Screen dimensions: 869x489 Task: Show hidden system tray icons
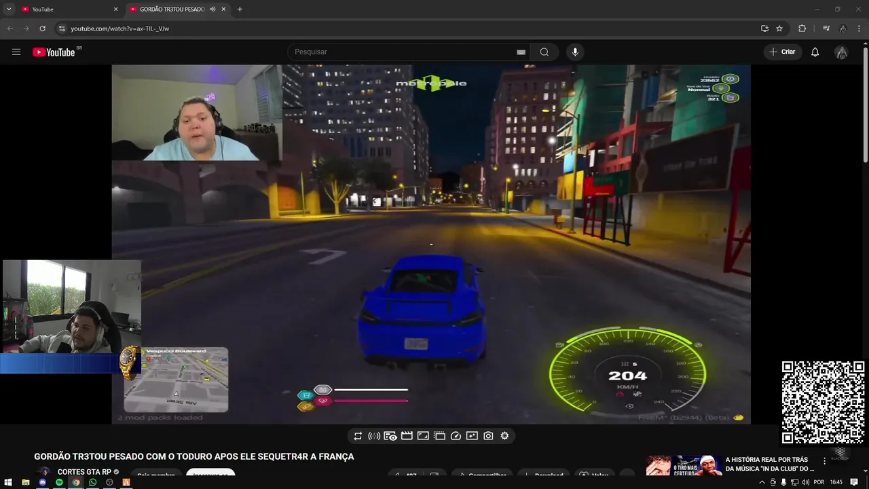(762, 482)
